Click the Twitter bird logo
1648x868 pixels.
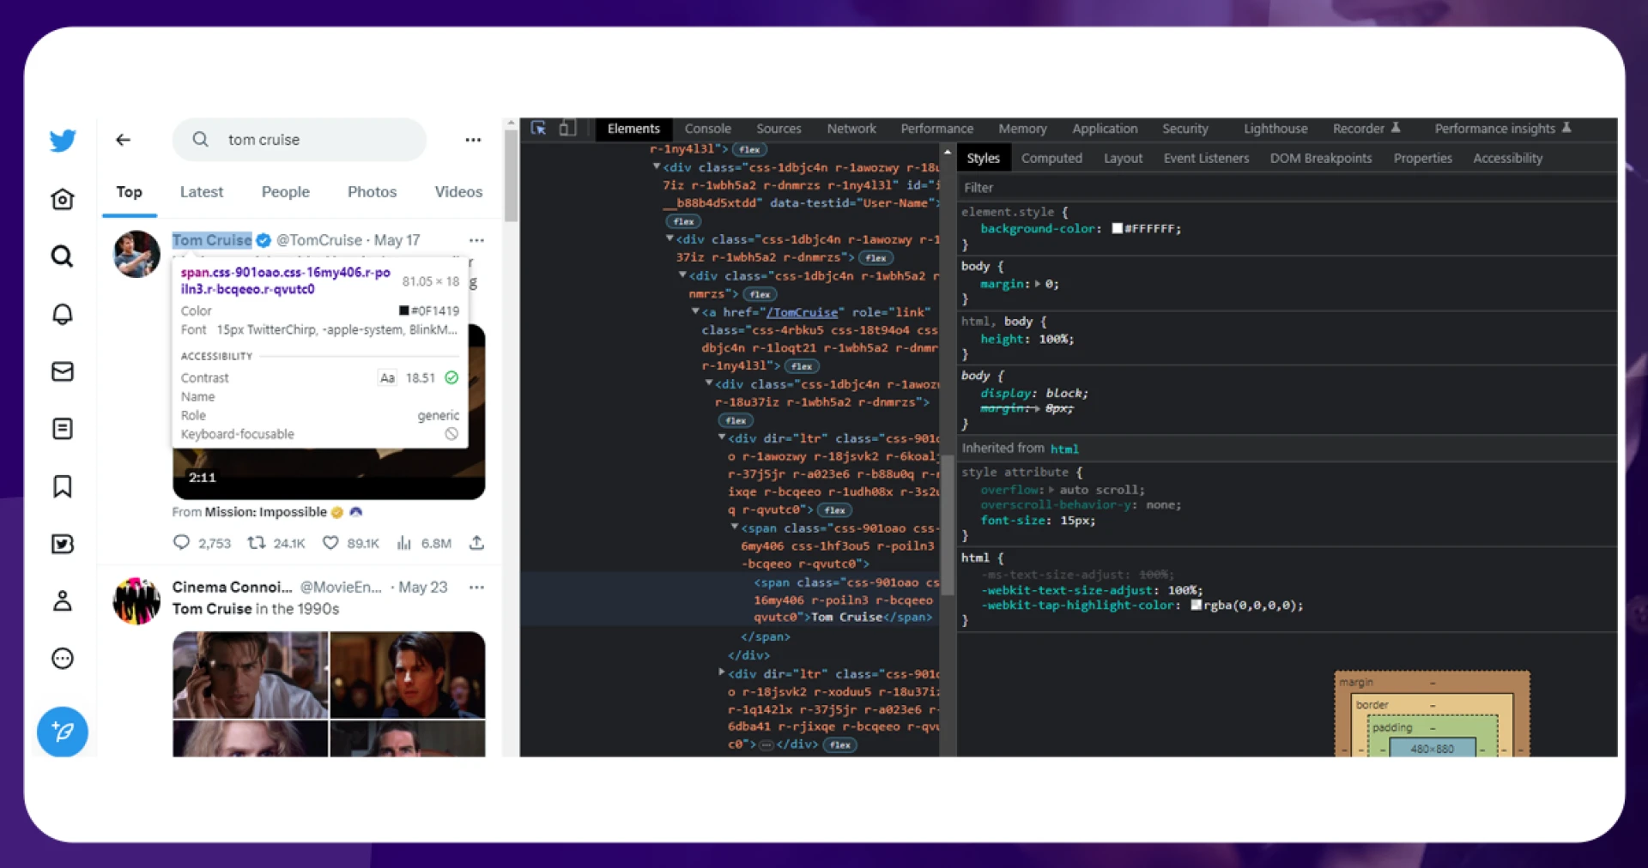click(63, 140)
